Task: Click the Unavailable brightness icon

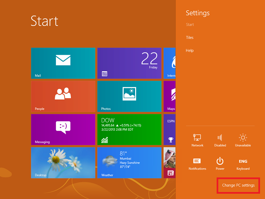Action: coord(243,140)
